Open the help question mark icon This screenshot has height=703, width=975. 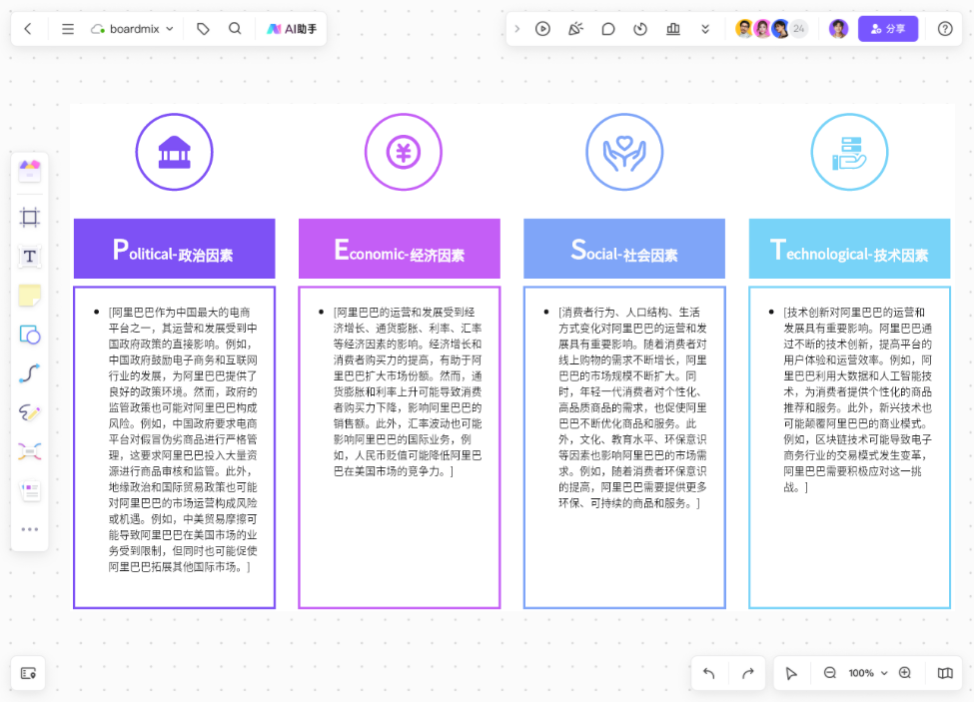coord(945,29)
